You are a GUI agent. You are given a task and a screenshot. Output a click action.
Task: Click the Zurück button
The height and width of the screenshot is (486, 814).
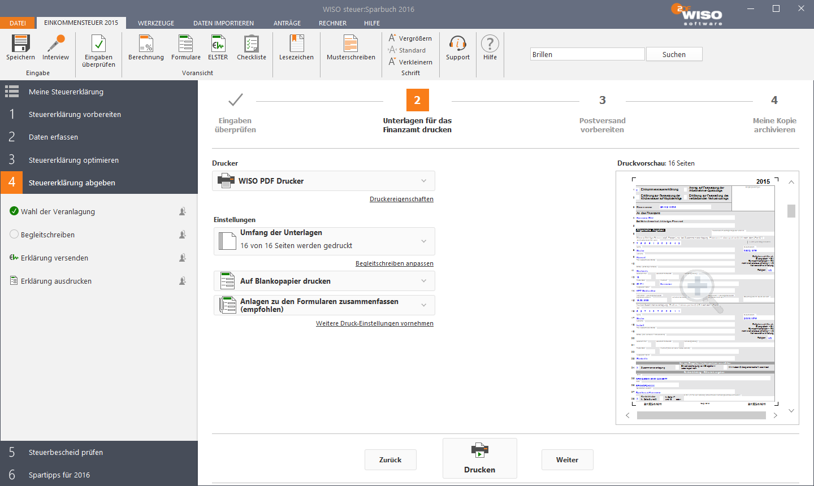390,459
